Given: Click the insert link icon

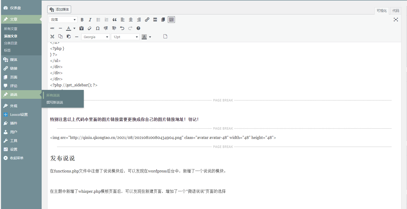Looking at the screenshot, I should (x=147, y=20).
